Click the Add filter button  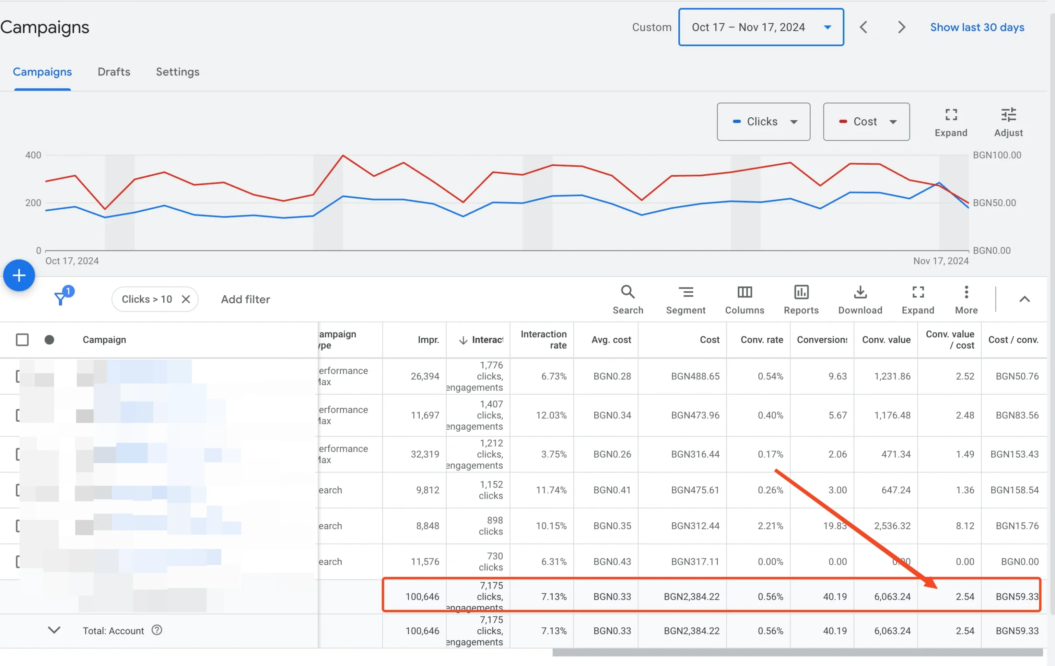245,299
